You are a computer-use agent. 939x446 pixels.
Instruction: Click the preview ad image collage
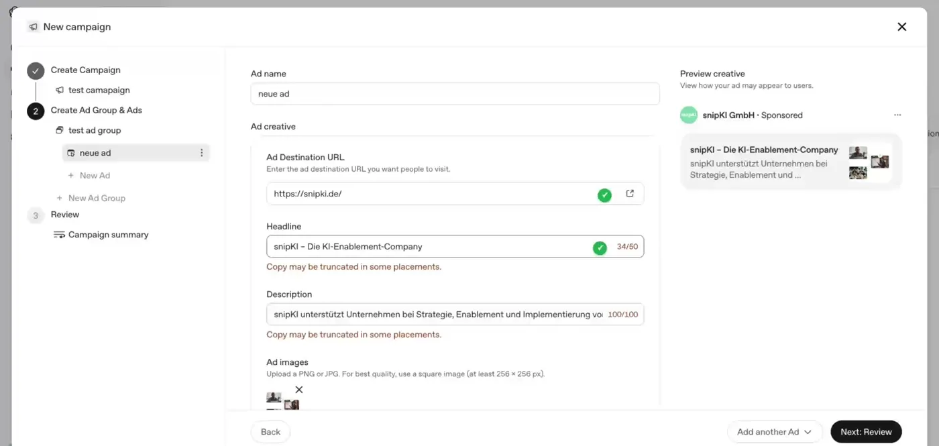click(869, 163)
